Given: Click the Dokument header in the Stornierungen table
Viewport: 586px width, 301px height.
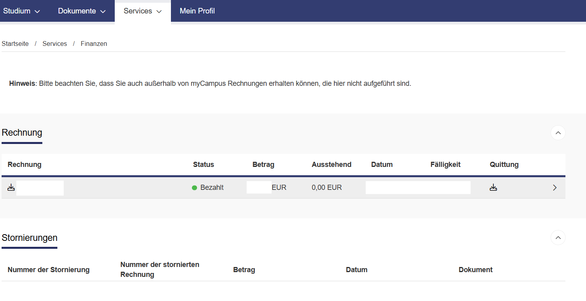Looking at the screenshot, I should tap(475, 270).
